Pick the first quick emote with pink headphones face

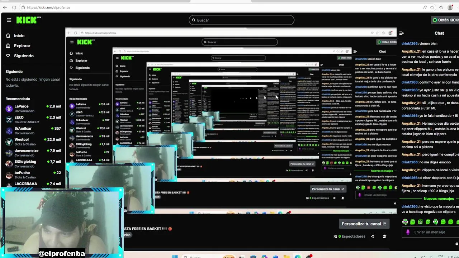tap(405, 222)
